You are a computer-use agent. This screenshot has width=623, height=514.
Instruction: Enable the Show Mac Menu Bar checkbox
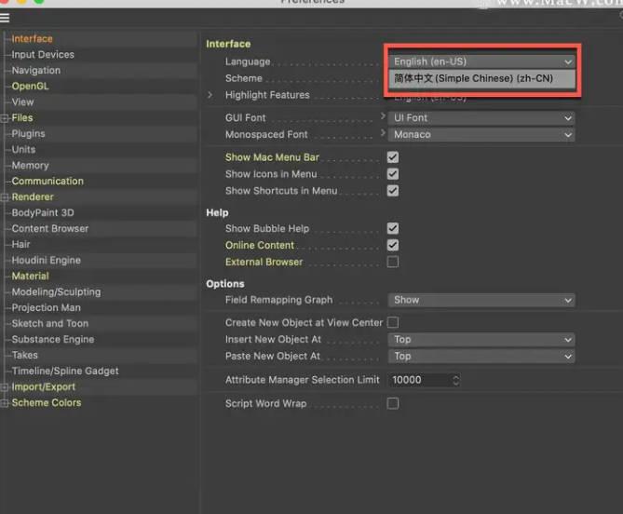pyautogui.click(x=393, y=157)
